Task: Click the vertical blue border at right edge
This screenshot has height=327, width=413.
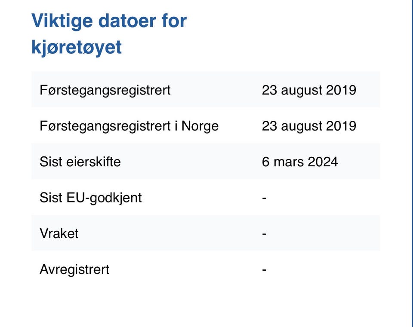Action: pyautogui.click(x=411, y=163)
